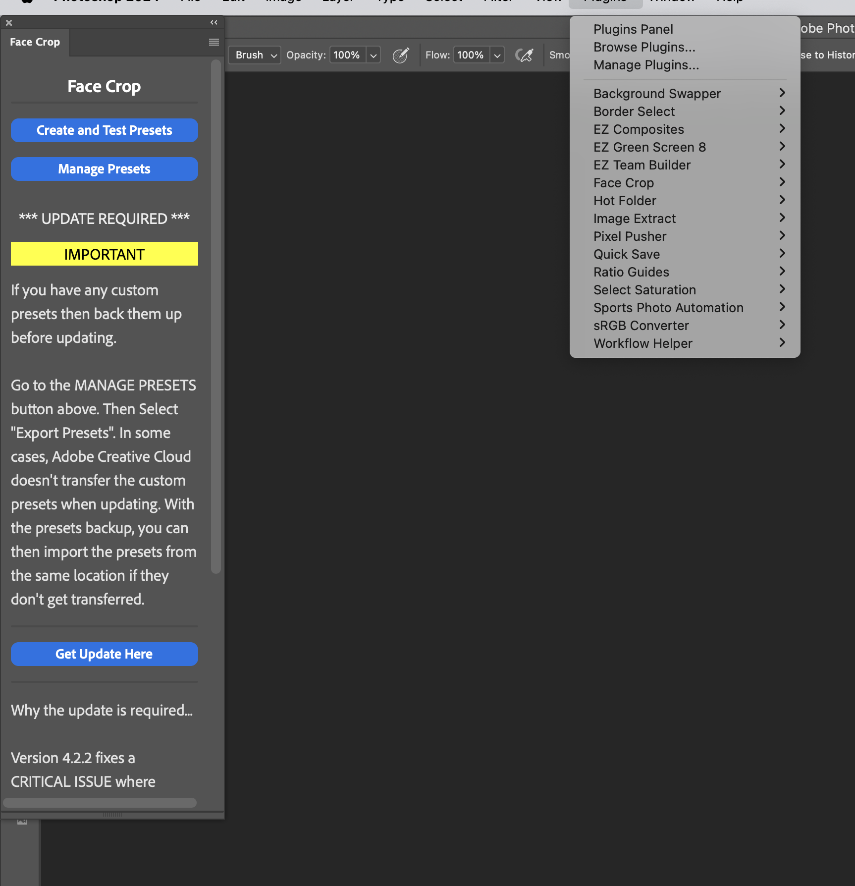Open the Ratio Guides plugin submenu

[x=685, y=272]
